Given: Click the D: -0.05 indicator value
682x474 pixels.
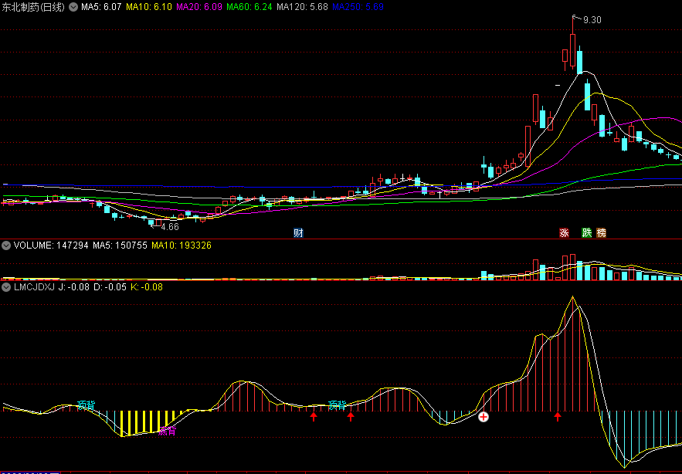Looking at the screenshot, I should pos(110,287).
